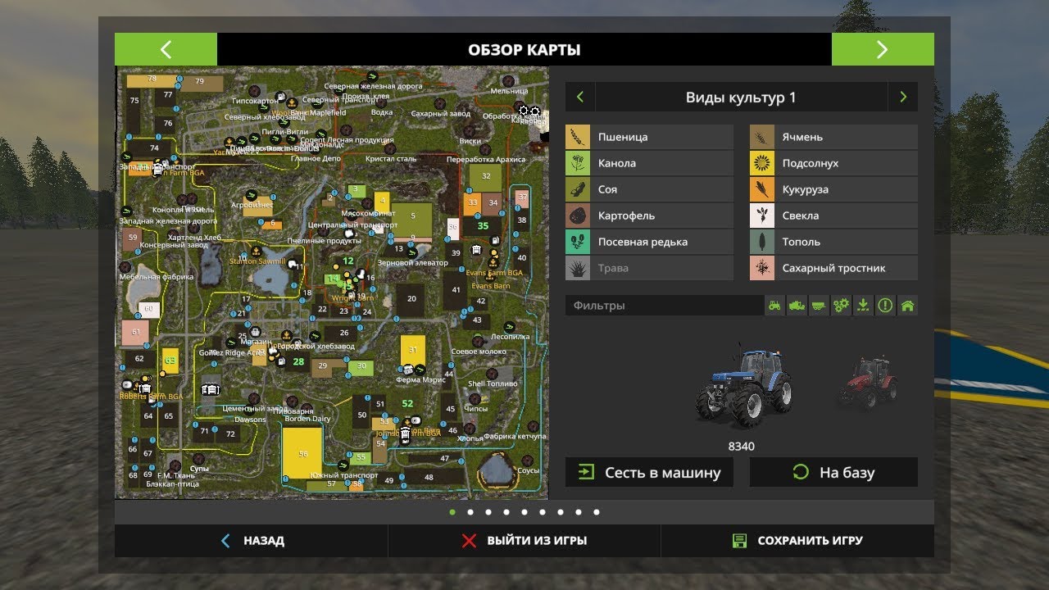
Task: Click the hotspot icon beside Фабрика кетчупа
Action: [534, 427]
